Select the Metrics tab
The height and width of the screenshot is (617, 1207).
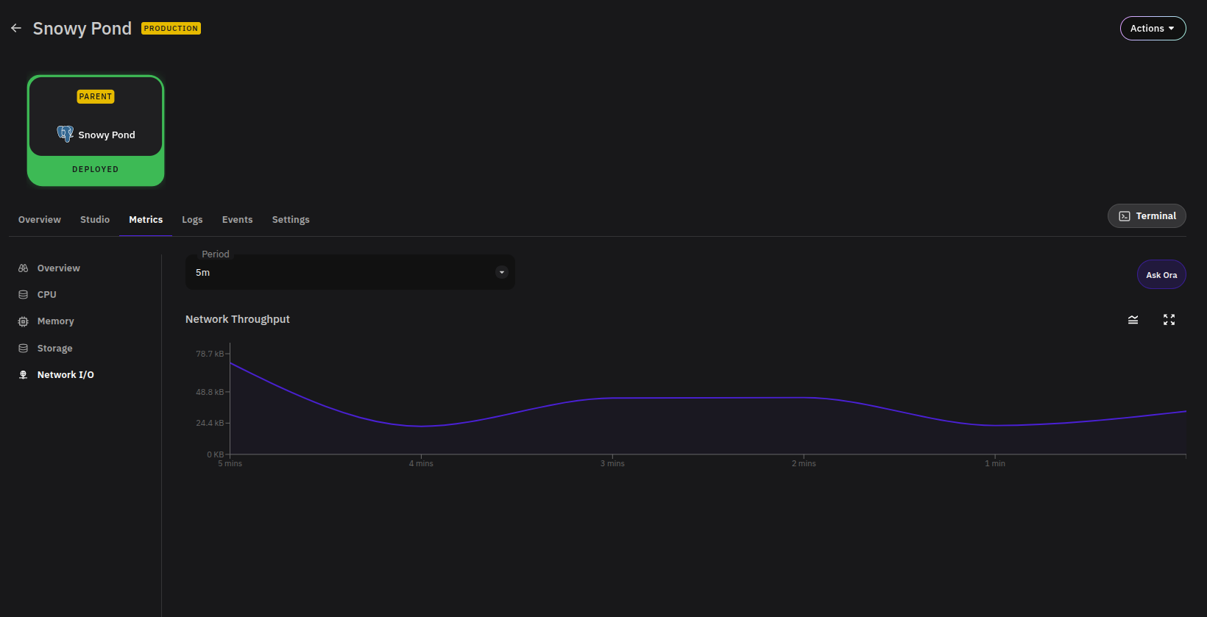pos(146,219)
